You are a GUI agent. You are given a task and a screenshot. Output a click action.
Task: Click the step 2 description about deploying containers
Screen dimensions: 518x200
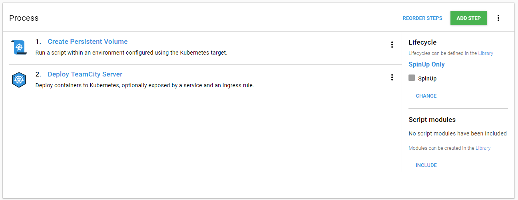[x=145, y=85]
